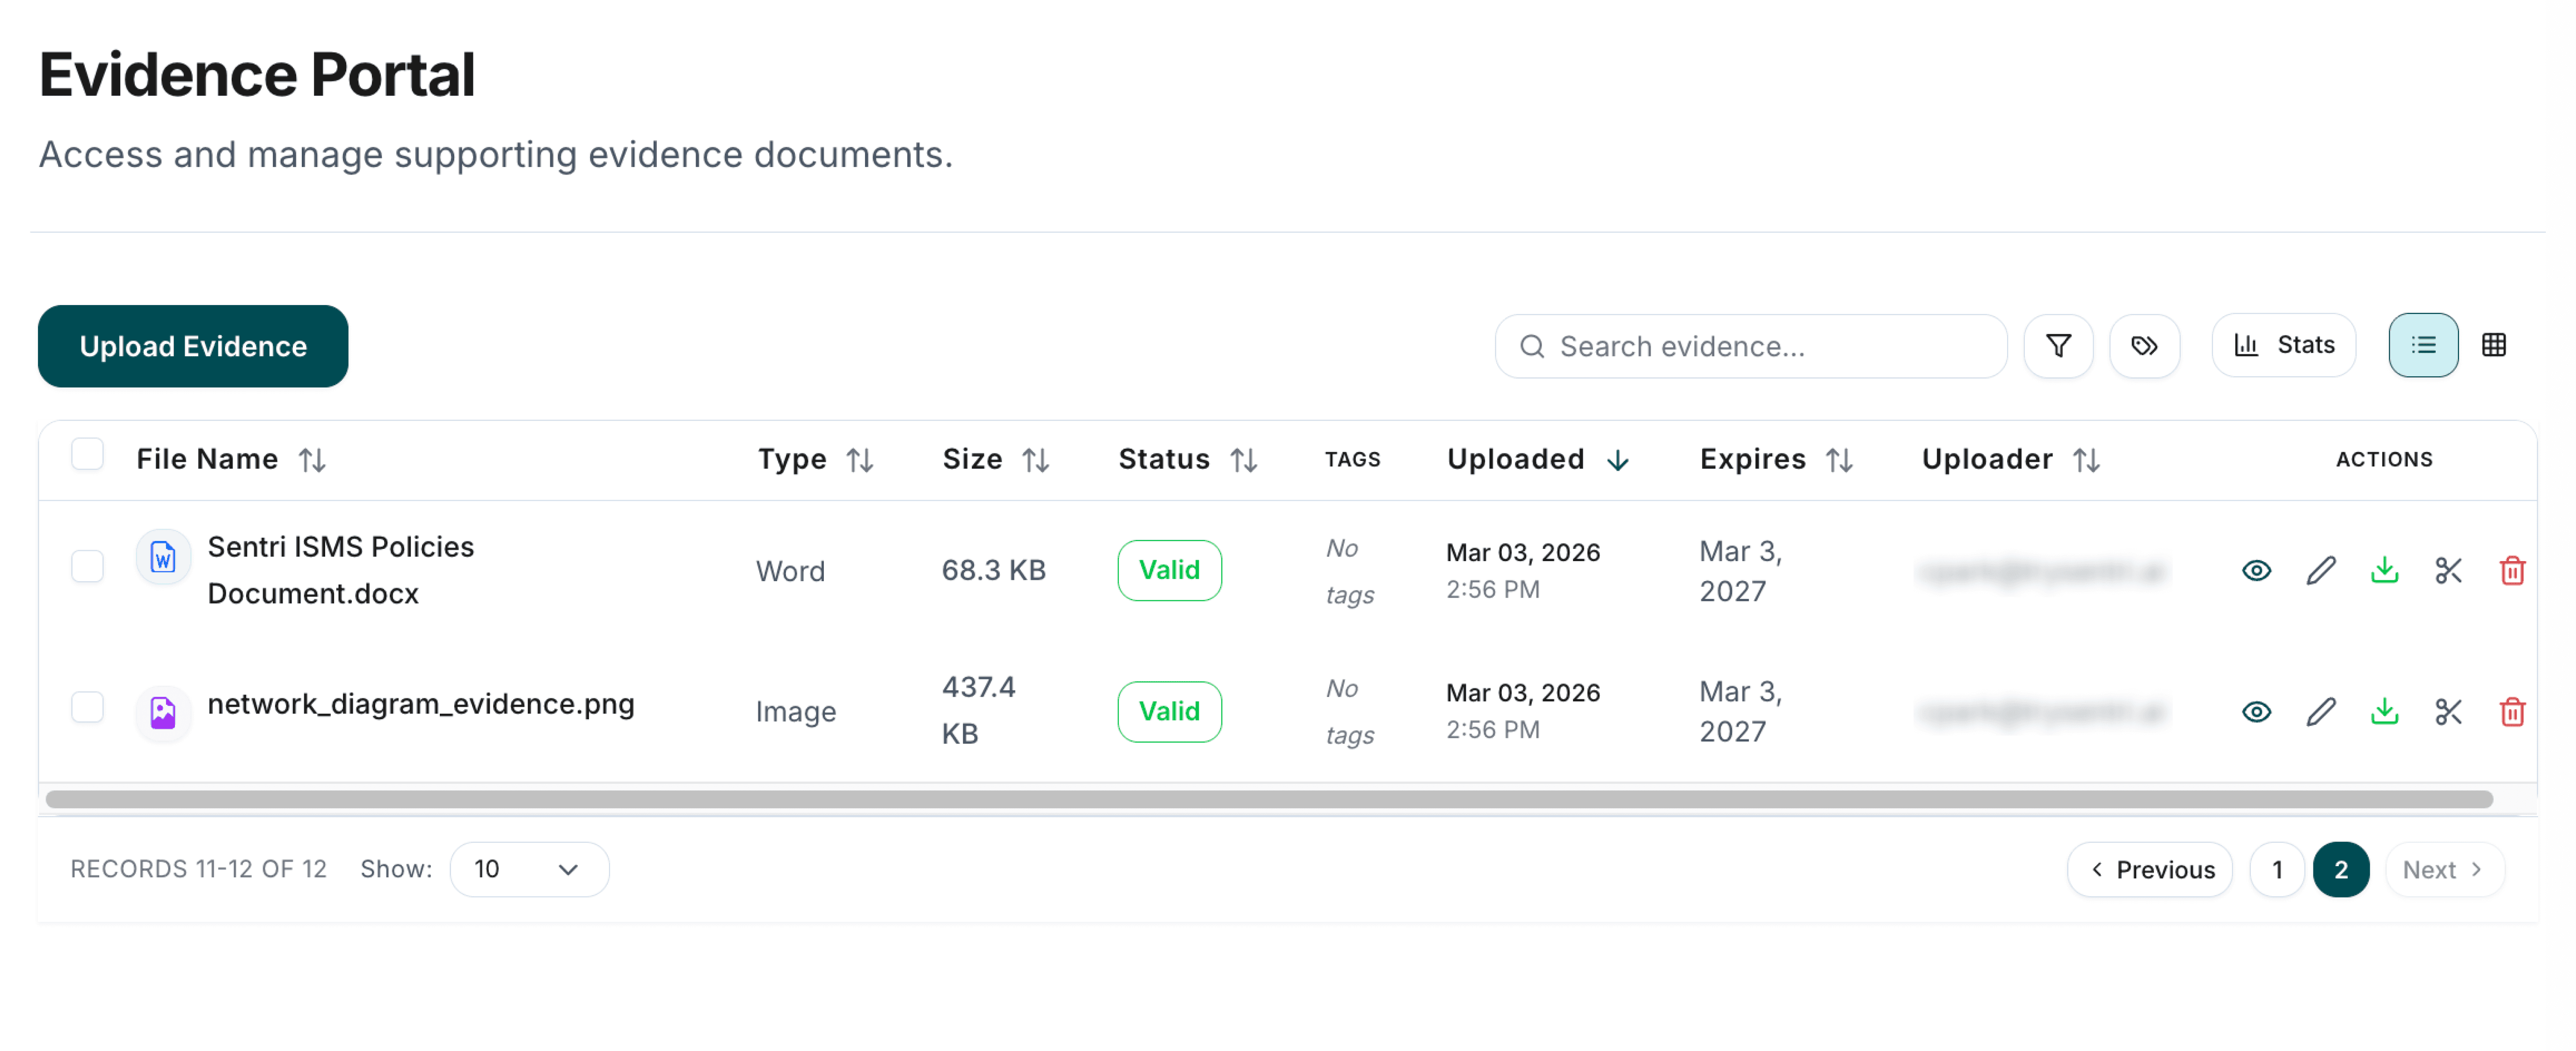Screen dimensions: 2576x1051
Task: Check the select-all checkbox in header
Action: pyautogui.click(x=88, y=454)
